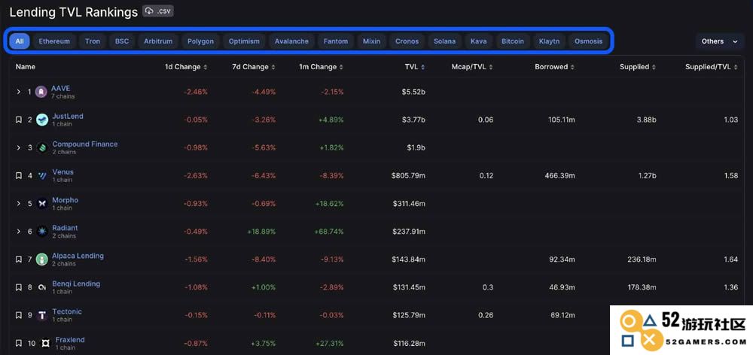Click the Venus logo icon
The height and width of the screenshot is (355, 753).
pos(42,175)
